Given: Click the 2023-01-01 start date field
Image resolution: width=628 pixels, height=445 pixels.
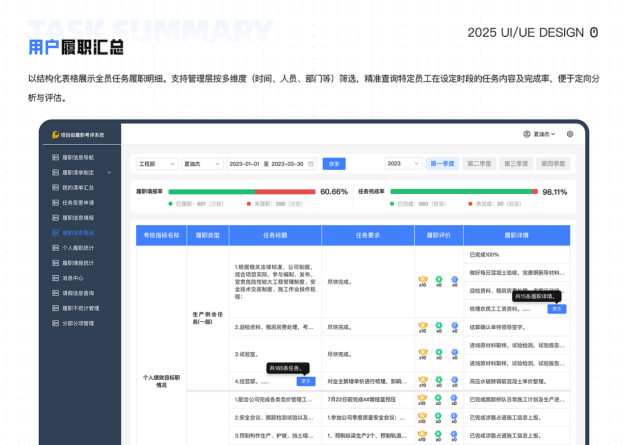Looking at the screenshot, I should click(x=244, y=164).
